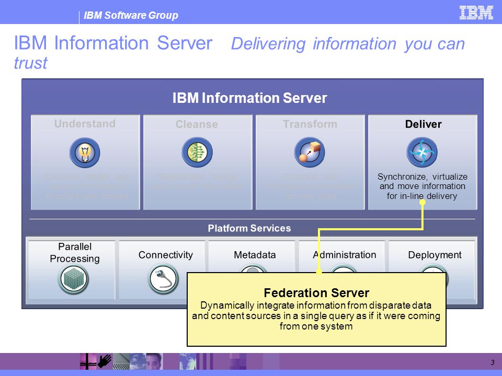Viewport: 502px width, 376px height.
Task: Click the Parallel Processing grid cube icon
Action: tap(74, 279)
